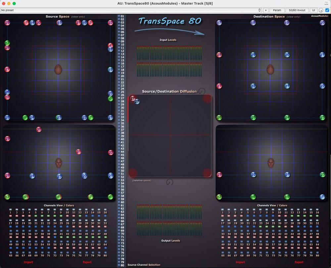
Task: Click red 27 ball in diffusion pad
Action: [x=133, y=98]
